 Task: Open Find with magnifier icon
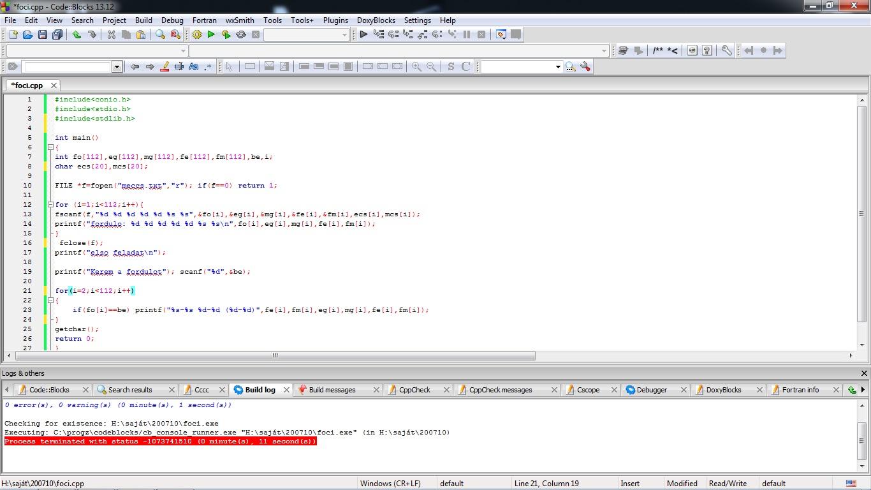[x=161, y=34]
